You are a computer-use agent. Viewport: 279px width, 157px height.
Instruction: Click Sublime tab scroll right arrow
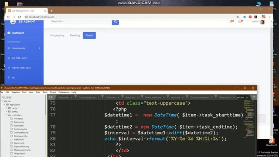52,97
